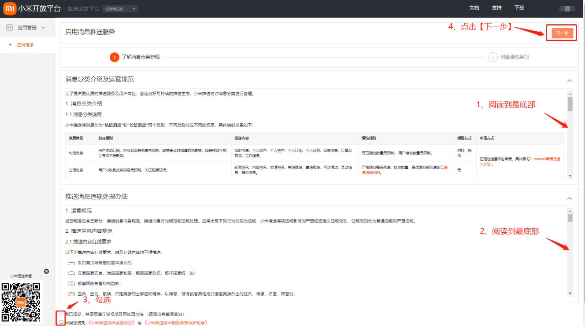The image size is (585, 326).
Task: Collapse the 推送消息违规处理办法 panel
Action: point(570,198)
